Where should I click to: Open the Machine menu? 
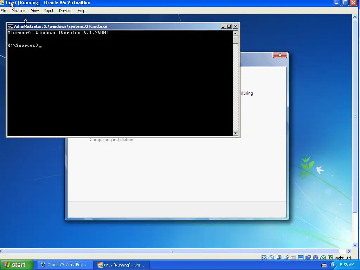[x=19, y=11]
